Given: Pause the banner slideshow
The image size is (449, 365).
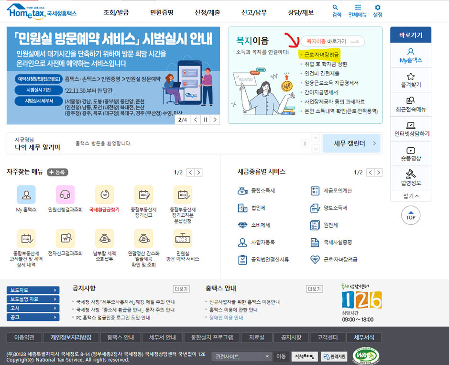Looking at the screenshot, I should (x=205, y=120).
